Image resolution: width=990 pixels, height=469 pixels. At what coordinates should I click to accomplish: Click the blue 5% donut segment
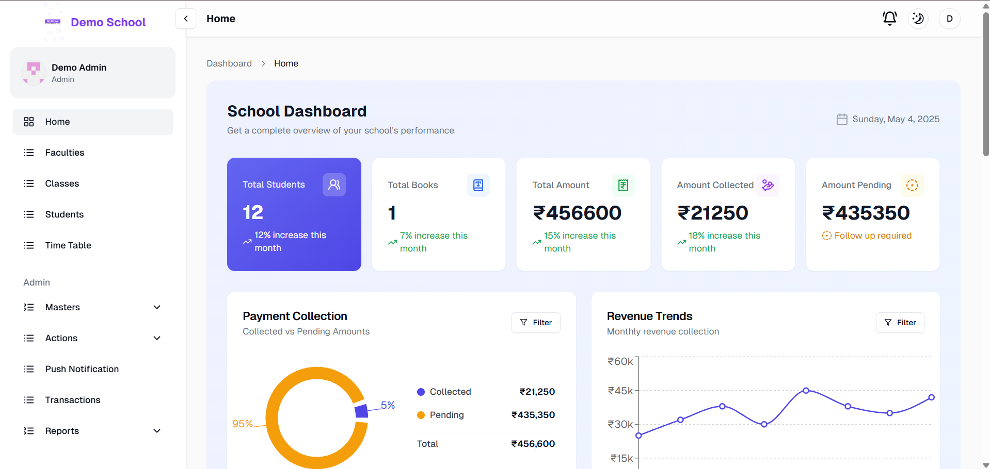tap(361, 411)
